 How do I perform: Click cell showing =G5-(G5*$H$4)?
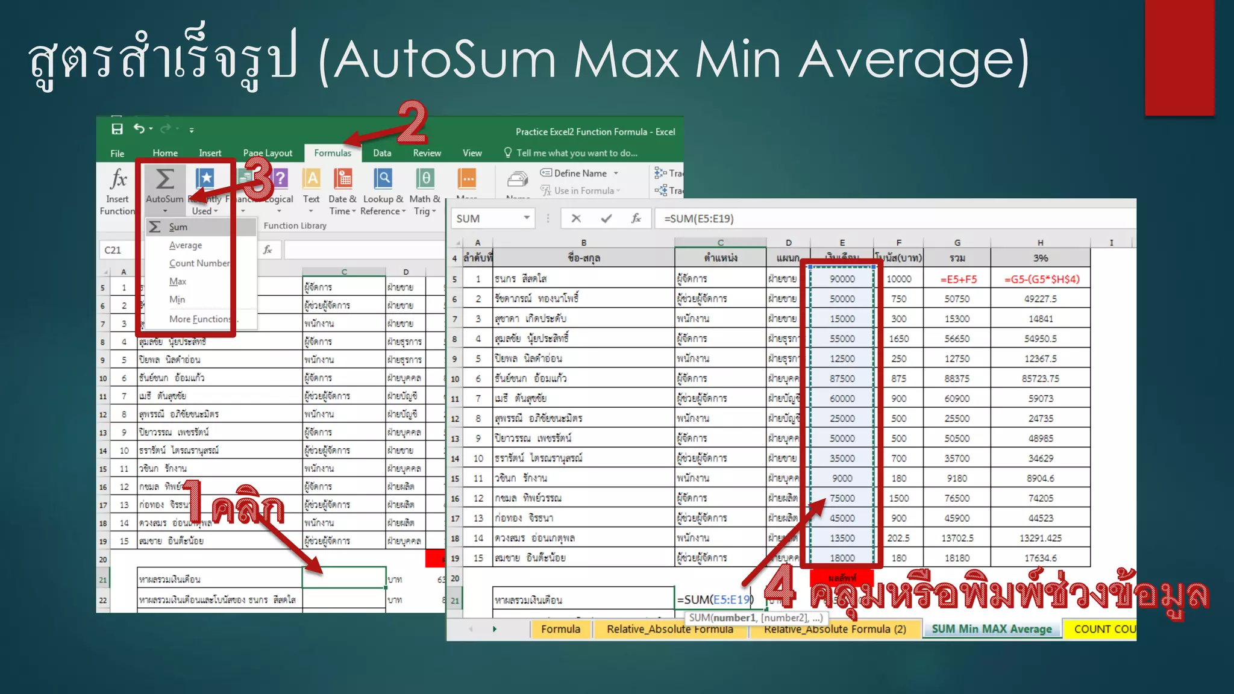click(x=1041, y=279)
